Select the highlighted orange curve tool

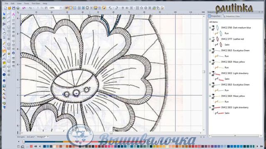4,51
